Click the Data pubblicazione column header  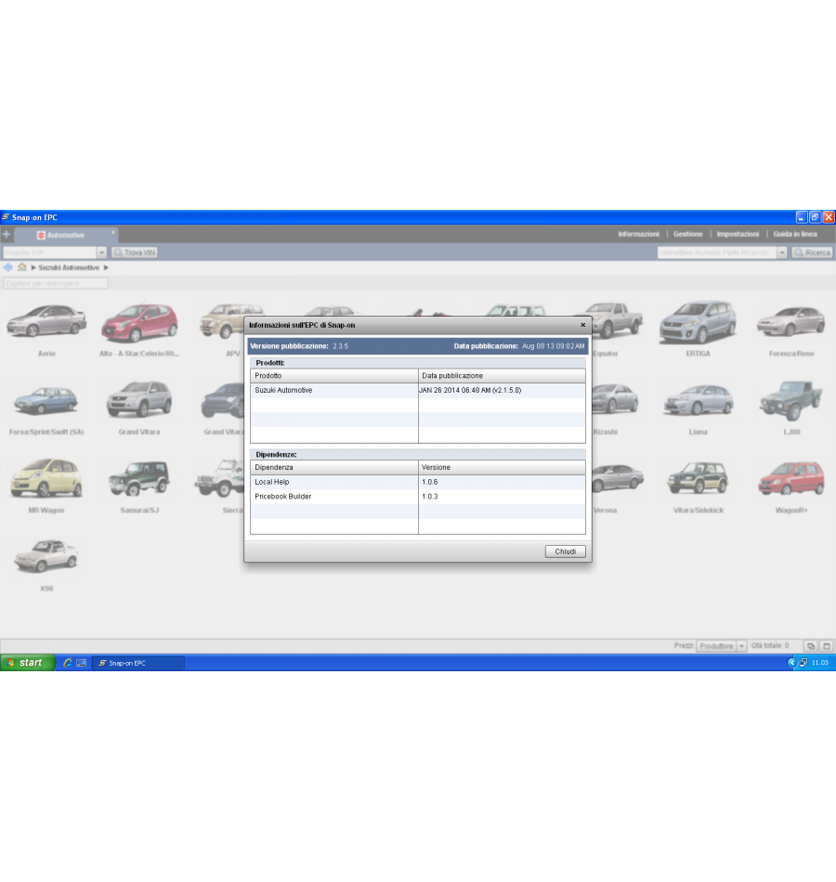click(x=502, y=376)
